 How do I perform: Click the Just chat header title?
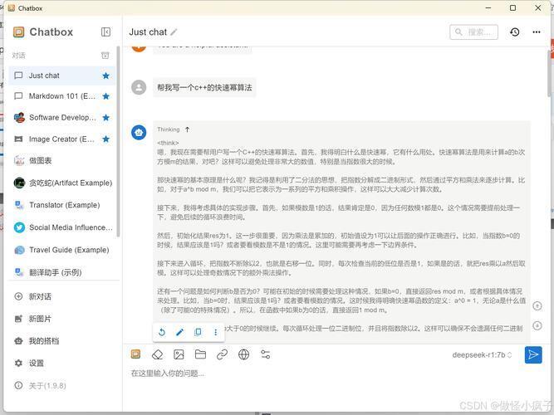coord(148,32)
